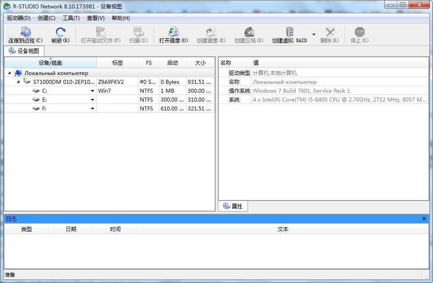
Task: Switch to the 属性 tab
Action: click(233, 206)
